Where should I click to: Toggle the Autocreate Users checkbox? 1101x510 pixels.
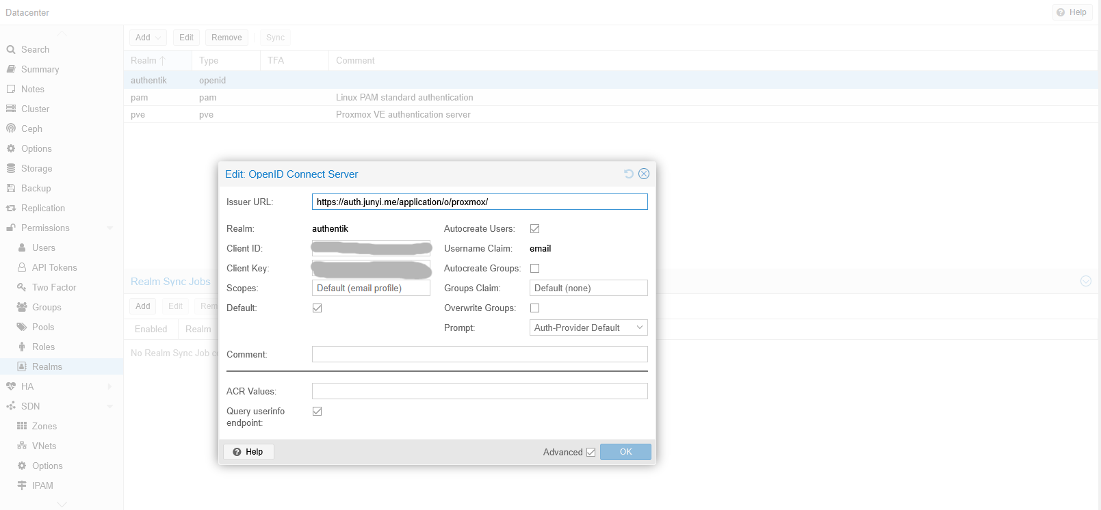(x=535, y=228)
